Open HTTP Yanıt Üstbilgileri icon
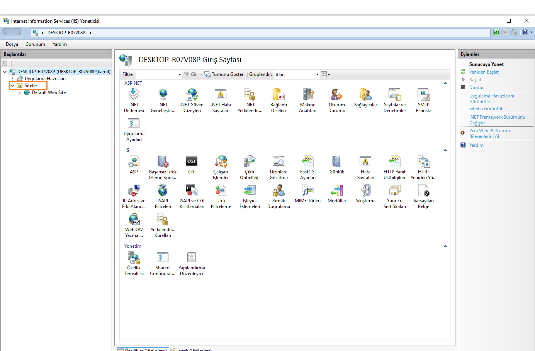This screenshot has height=351, width=535. pyautogui.click(x=395, y=161)
